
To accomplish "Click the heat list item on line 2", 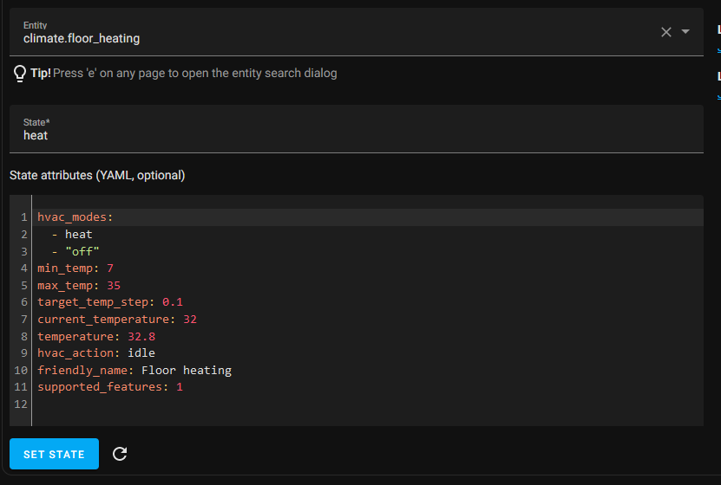I will pyautogui.click(x=78, y=234).
